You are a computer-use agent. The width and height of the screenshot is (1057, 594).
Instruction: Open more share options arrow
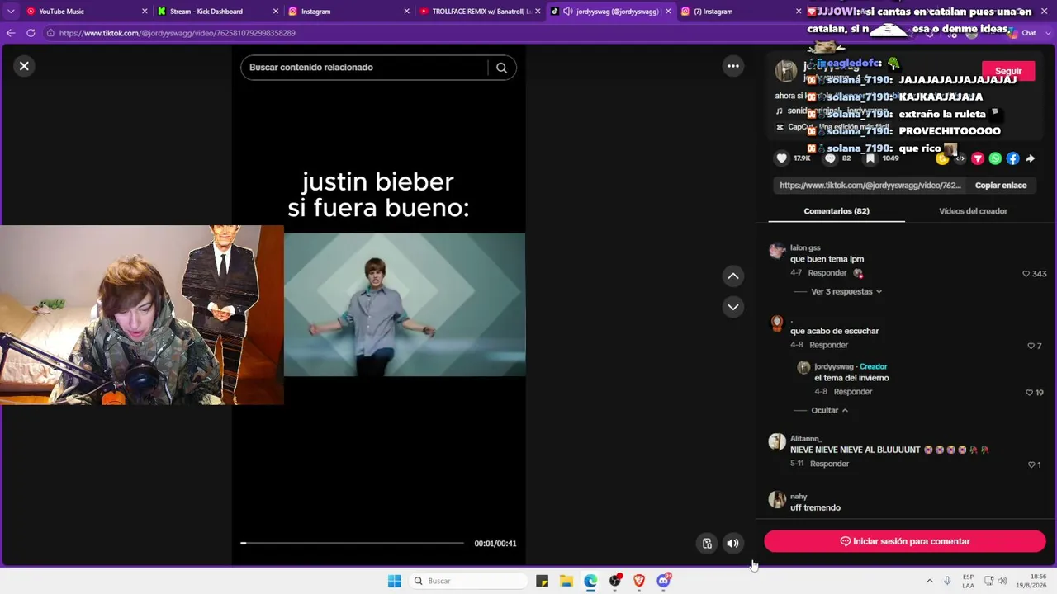[1030, 158]
